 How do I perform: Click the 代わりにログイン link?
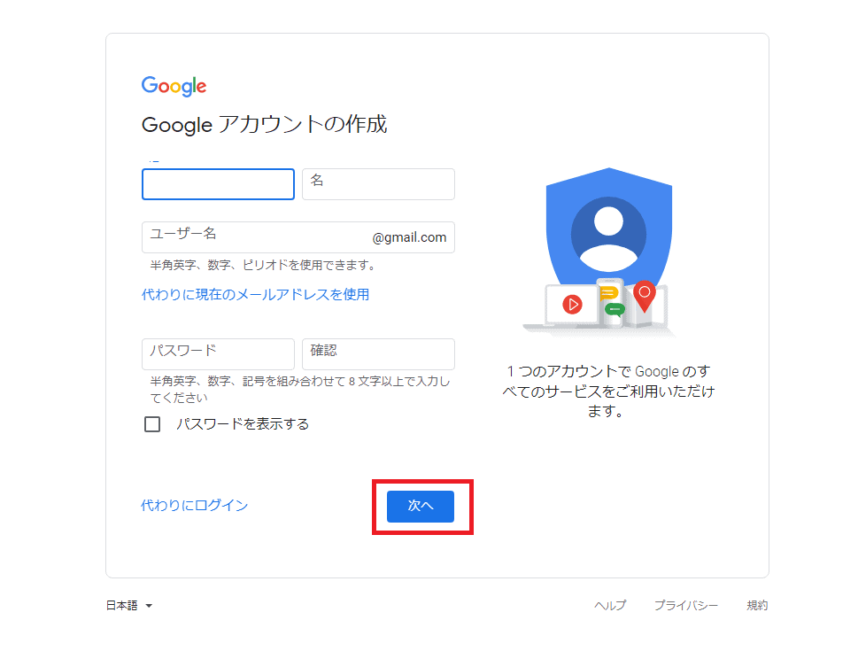click(x=194, y=506)
